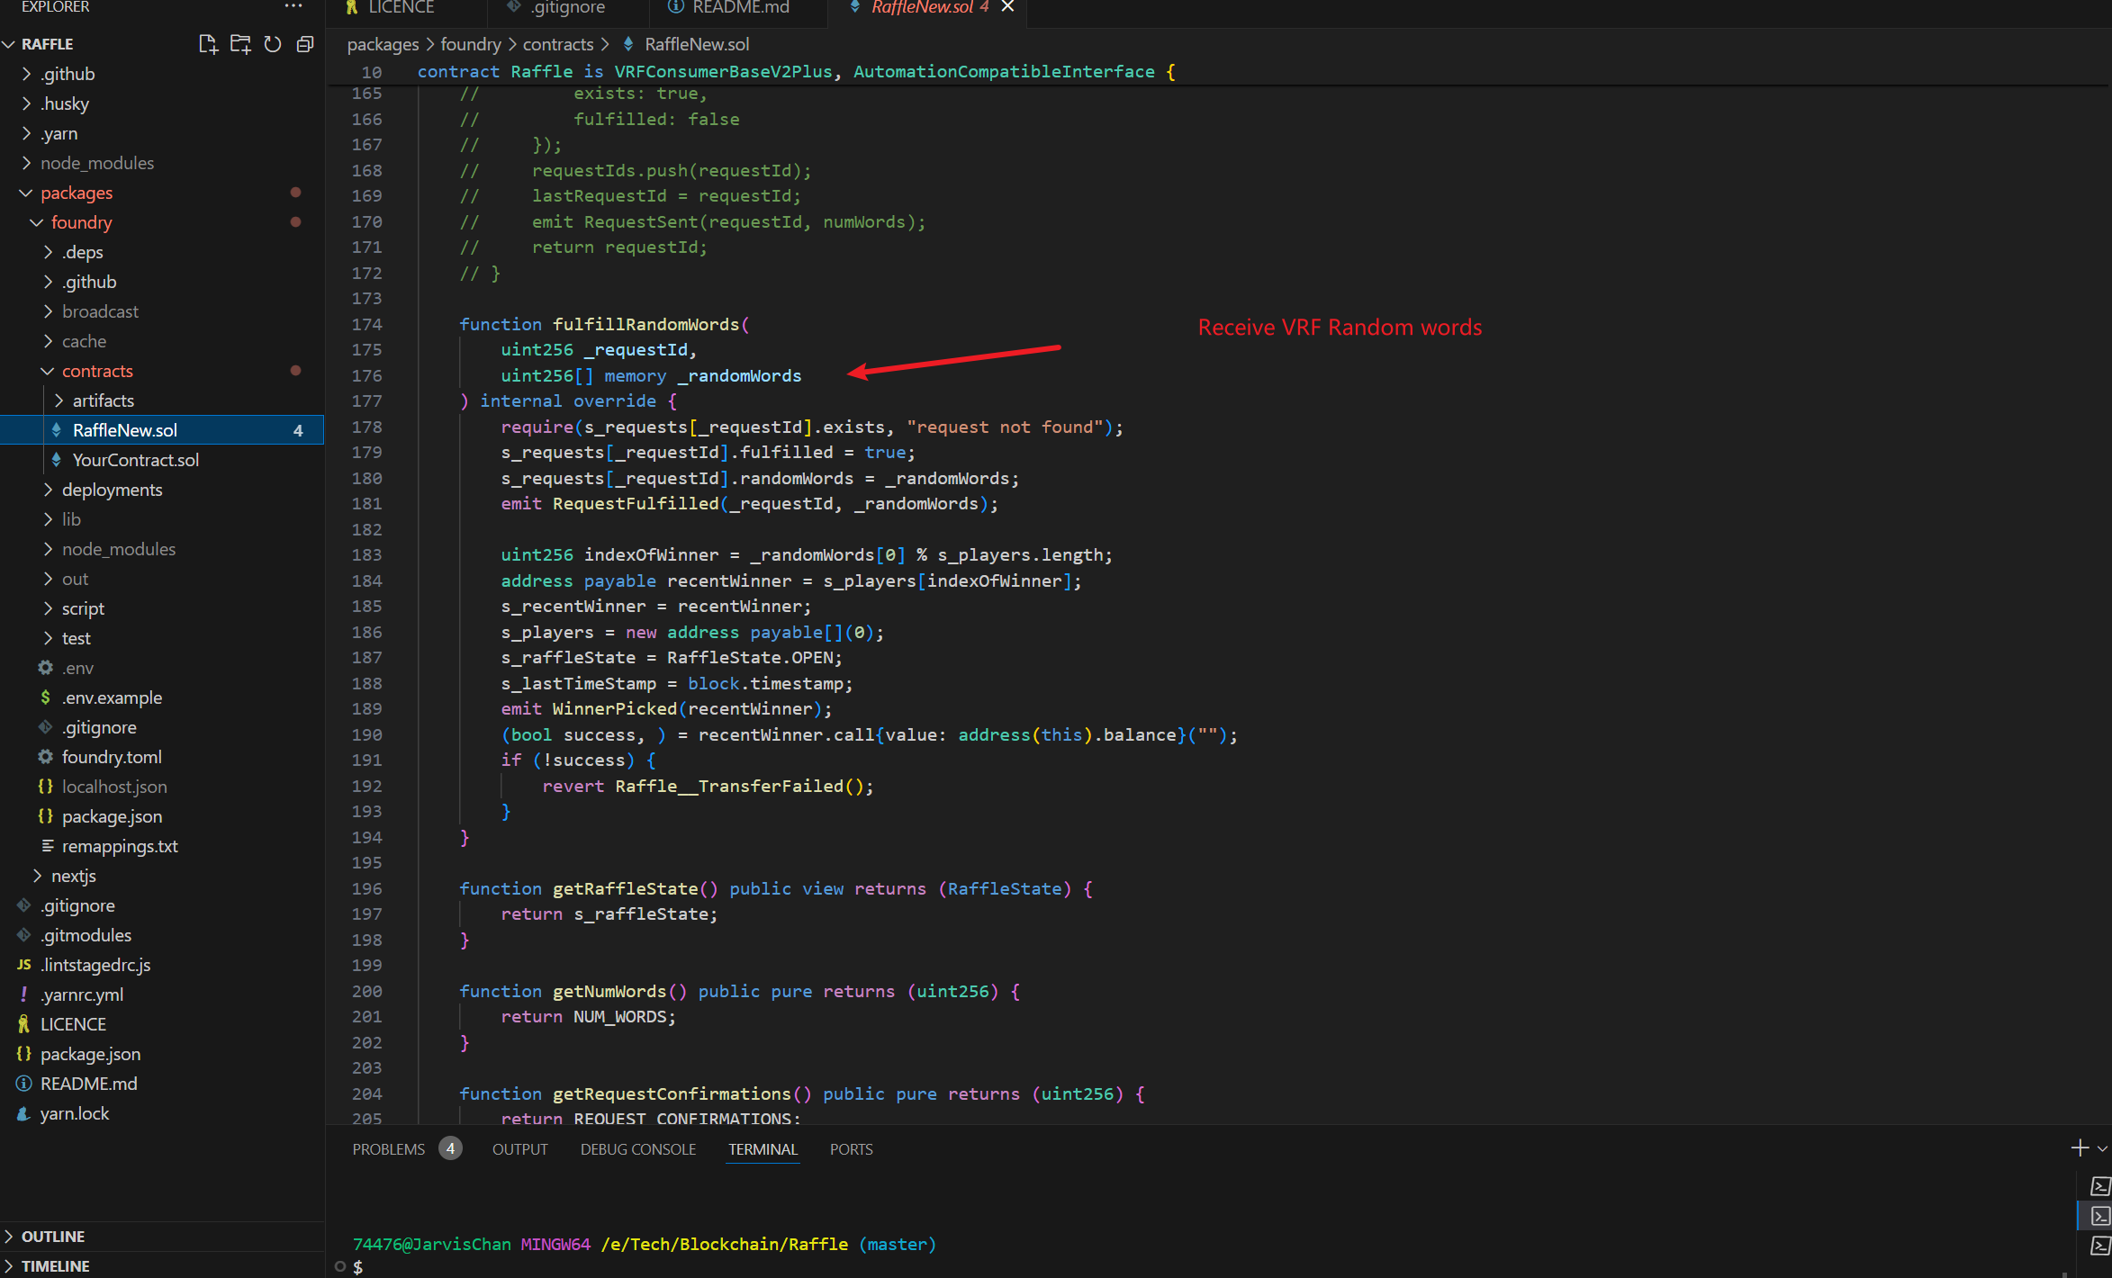Switch to the PROBLEMS panel tab
Viewport: 2112px width, 1278px height.
click(x=389, y=1149)
